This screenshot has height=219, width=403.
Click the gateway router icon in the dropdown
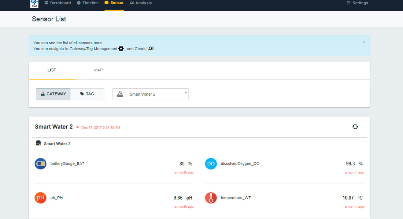120,94
